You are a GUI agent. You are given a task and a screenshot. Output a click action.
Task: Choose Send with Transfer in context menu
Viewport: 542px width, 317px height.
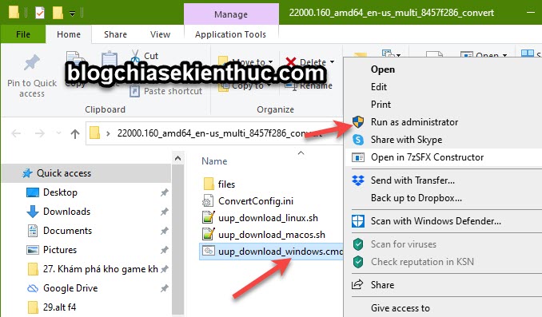[x=412, y=180]
